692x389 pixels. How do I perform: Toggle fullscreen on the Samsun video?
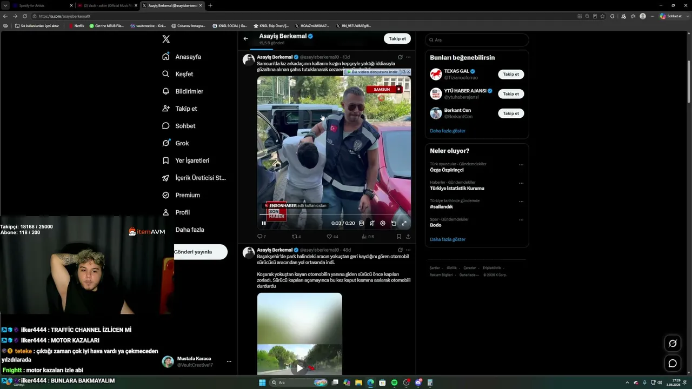pos(404,223)
